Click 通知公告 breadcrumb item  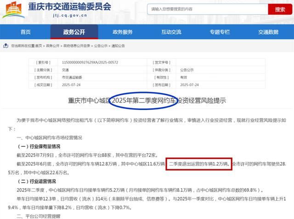tap(119, 46)
